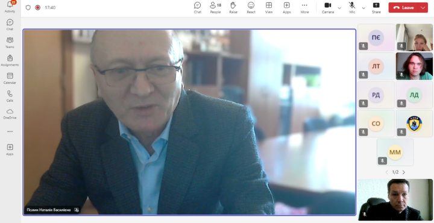Image resolution: width=434 pixels, height=223 pixels.
Task: Select the dark-haired participant in green shirt
Action: pos(414,66)
